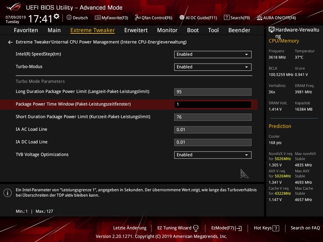This screenshot has height=242, width=323.
Task: Click the IA AC Load Line label
Action: pyautogui.click(x=32, y=129)
